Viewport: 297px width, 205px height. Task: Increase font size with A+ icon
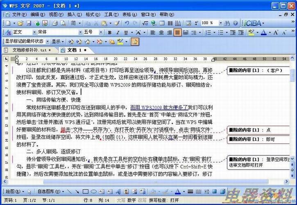click(276, 33)
